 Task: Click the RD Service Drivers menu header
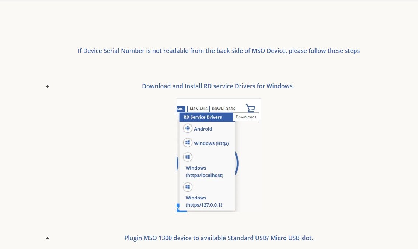coord(202,117)
